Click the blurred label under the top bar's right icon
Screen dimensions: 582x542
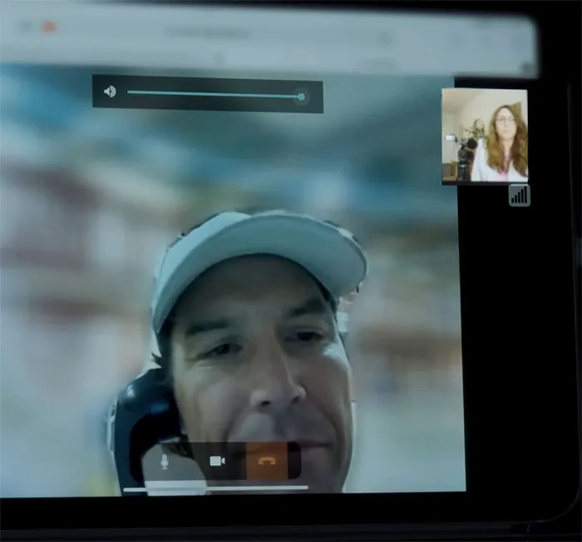pyautogui.click(x=381, y=62)
